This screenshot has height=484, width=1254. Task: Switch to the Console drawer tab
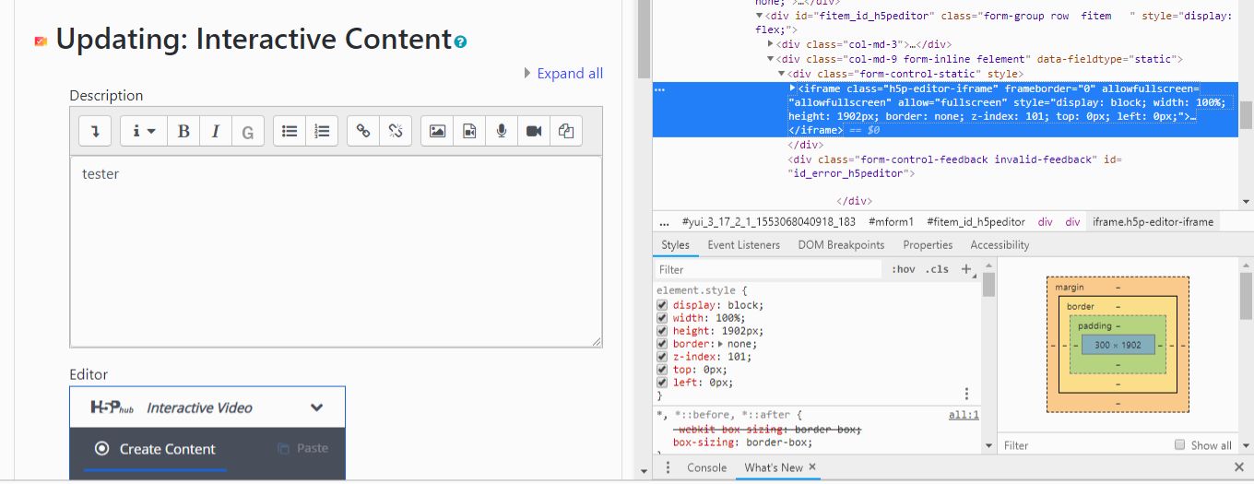[707, 467]
